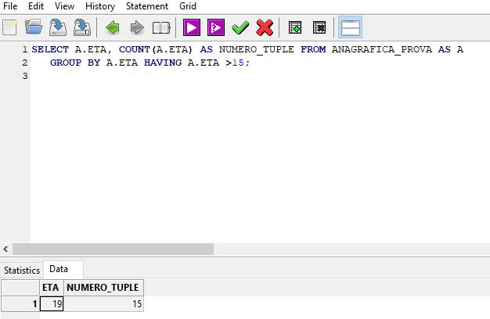490x319 pixels.
Task: Save the current SQL script
Action: tap(58, 27)
